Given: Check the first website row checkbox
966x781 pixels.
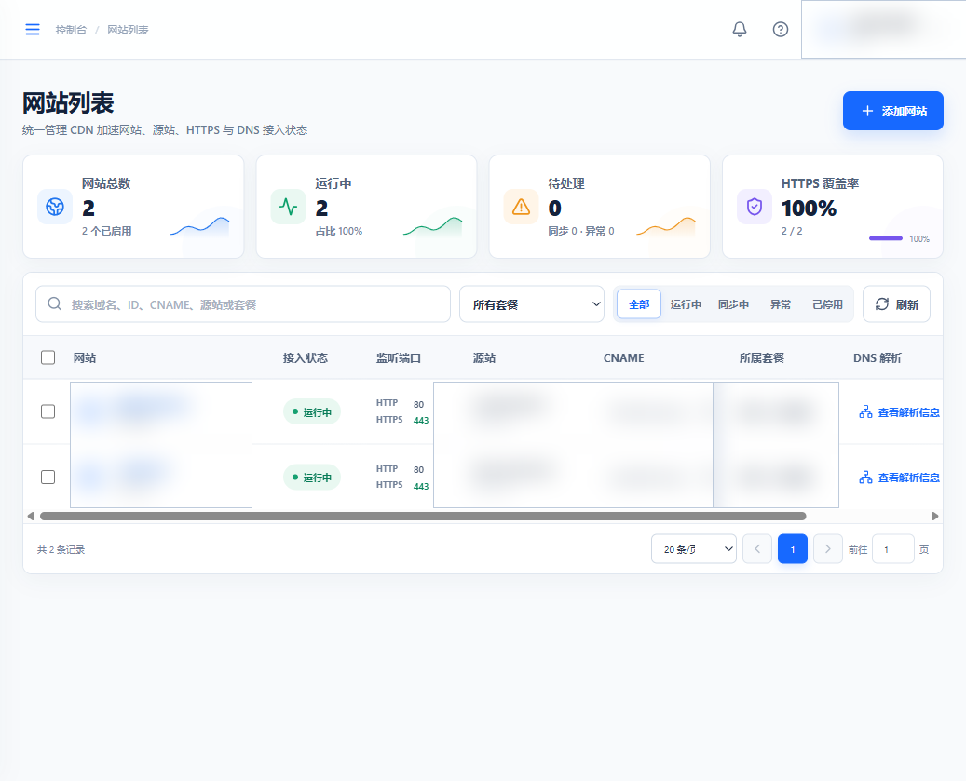Looking at the screenshot, I should point(48,411).
